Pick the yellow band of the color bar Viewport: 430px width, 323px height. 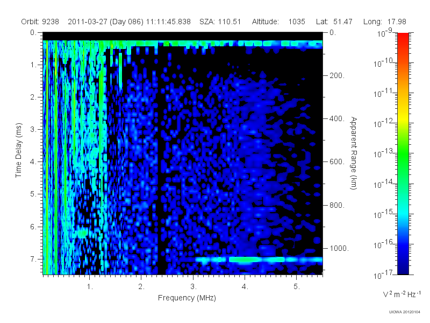pyautogui.click(x=403, y=118)
